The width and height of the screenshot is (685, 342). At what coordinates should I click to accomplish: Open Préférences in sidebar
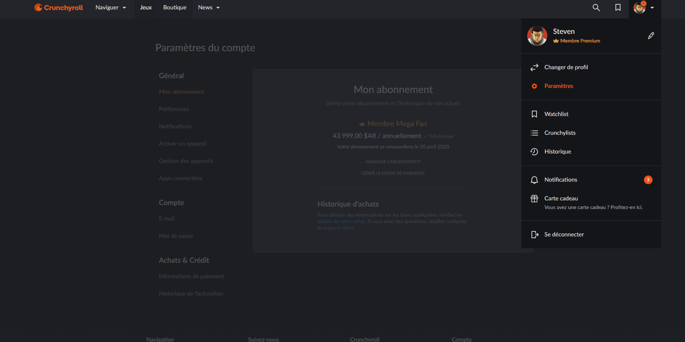(x=174, y=109)
